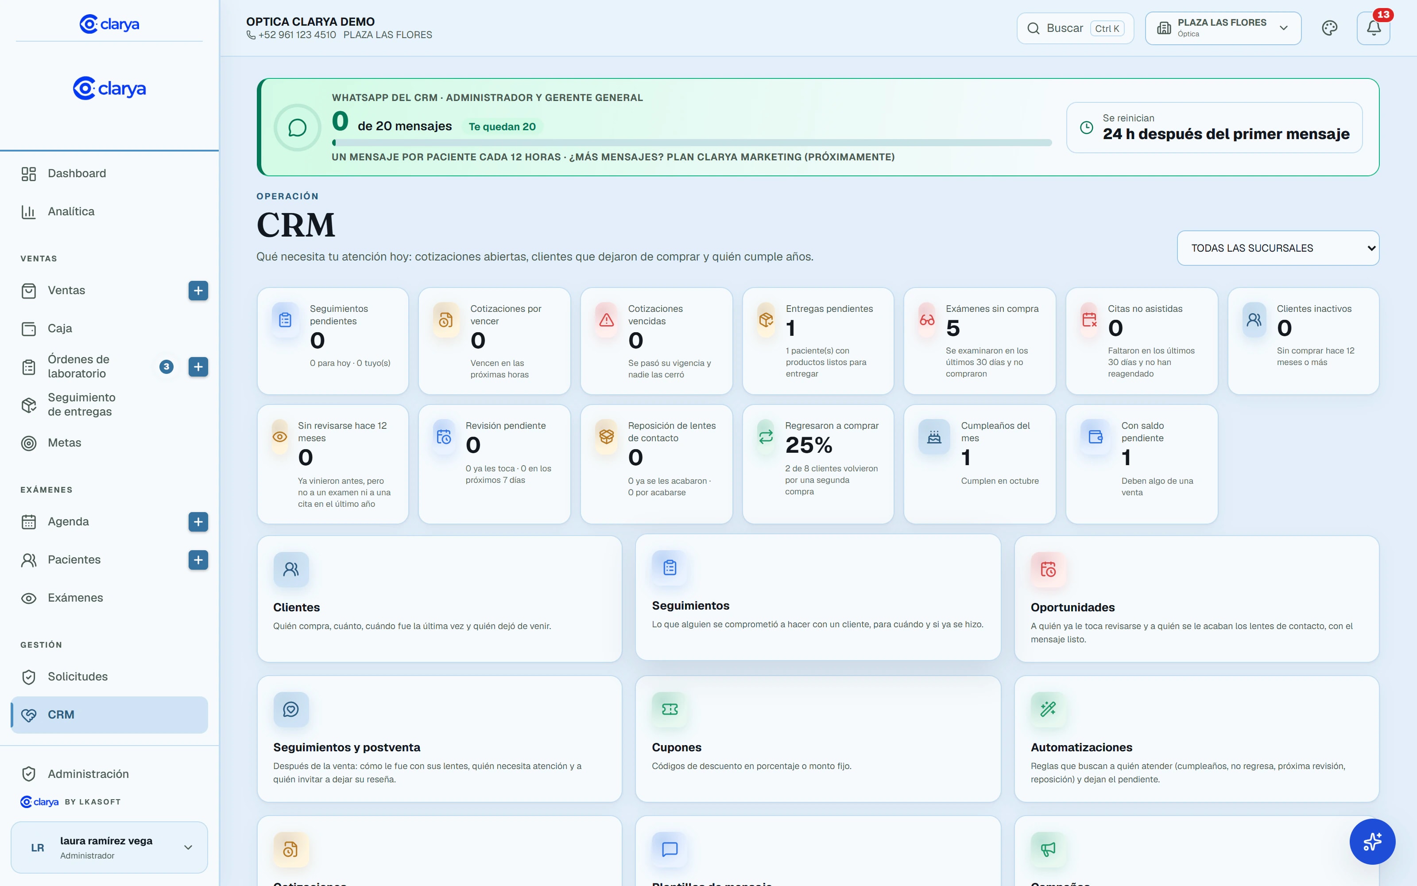Open the Automatizaciones magic wand icon
1417x886 pixels.
pyautogui.click(x=1048, y=709)
